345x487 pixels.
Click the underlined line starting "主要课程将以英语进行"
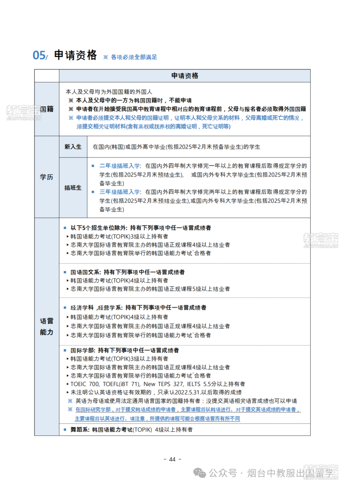(157, 418)
